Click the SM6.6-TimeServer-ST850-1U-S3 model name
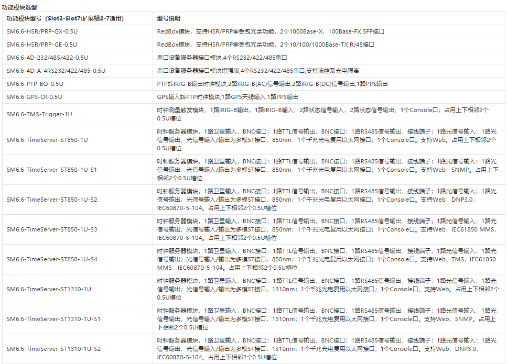507x364 pixels. (51, 229)
